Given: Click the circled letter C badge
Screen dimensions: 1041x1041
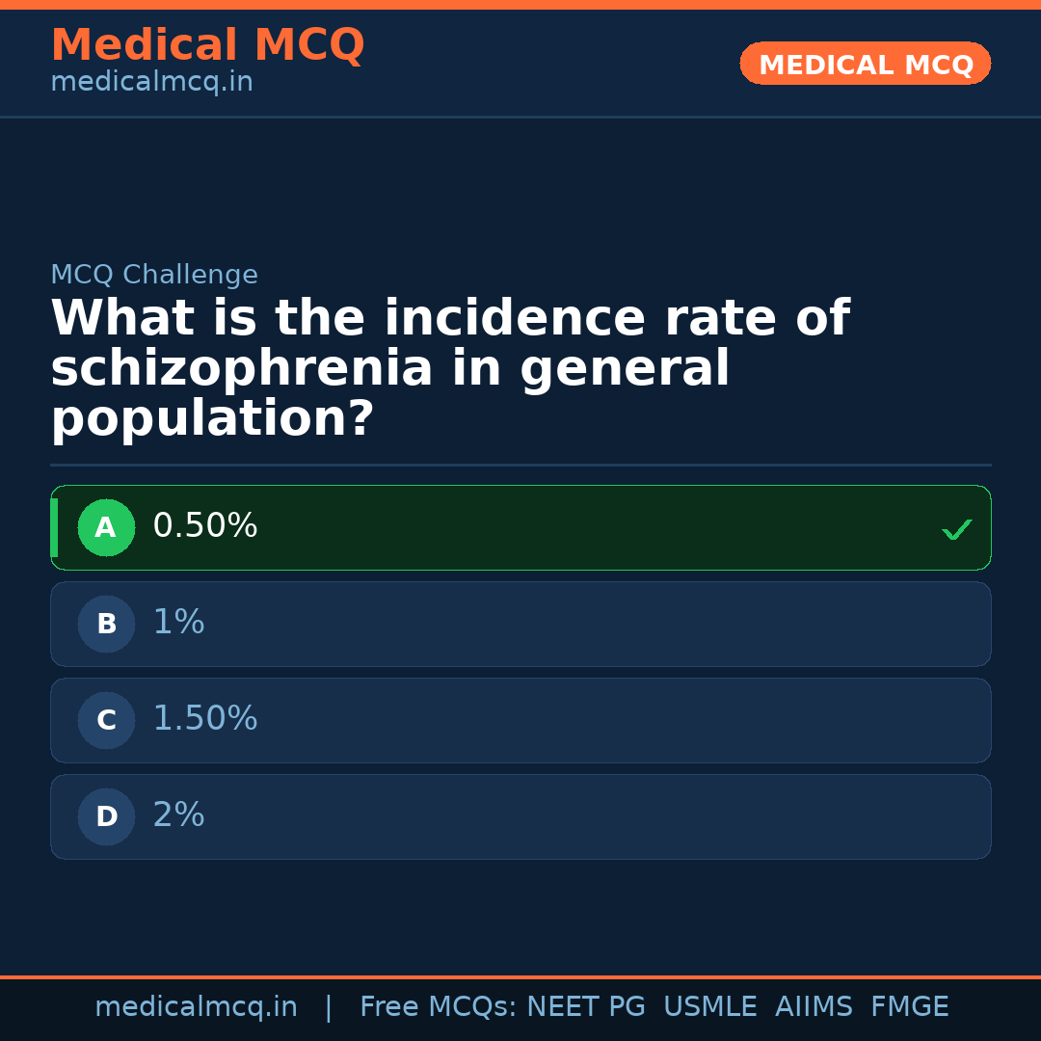Looking at the screenshot, I should click(106, 721).
